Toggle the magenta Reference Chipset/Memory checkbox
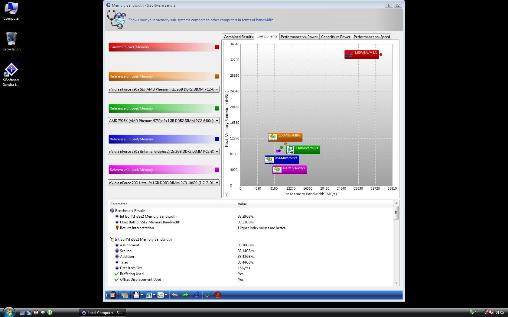Screen dimensions: 508x317 pyautogui.click(x=217, y=170)
